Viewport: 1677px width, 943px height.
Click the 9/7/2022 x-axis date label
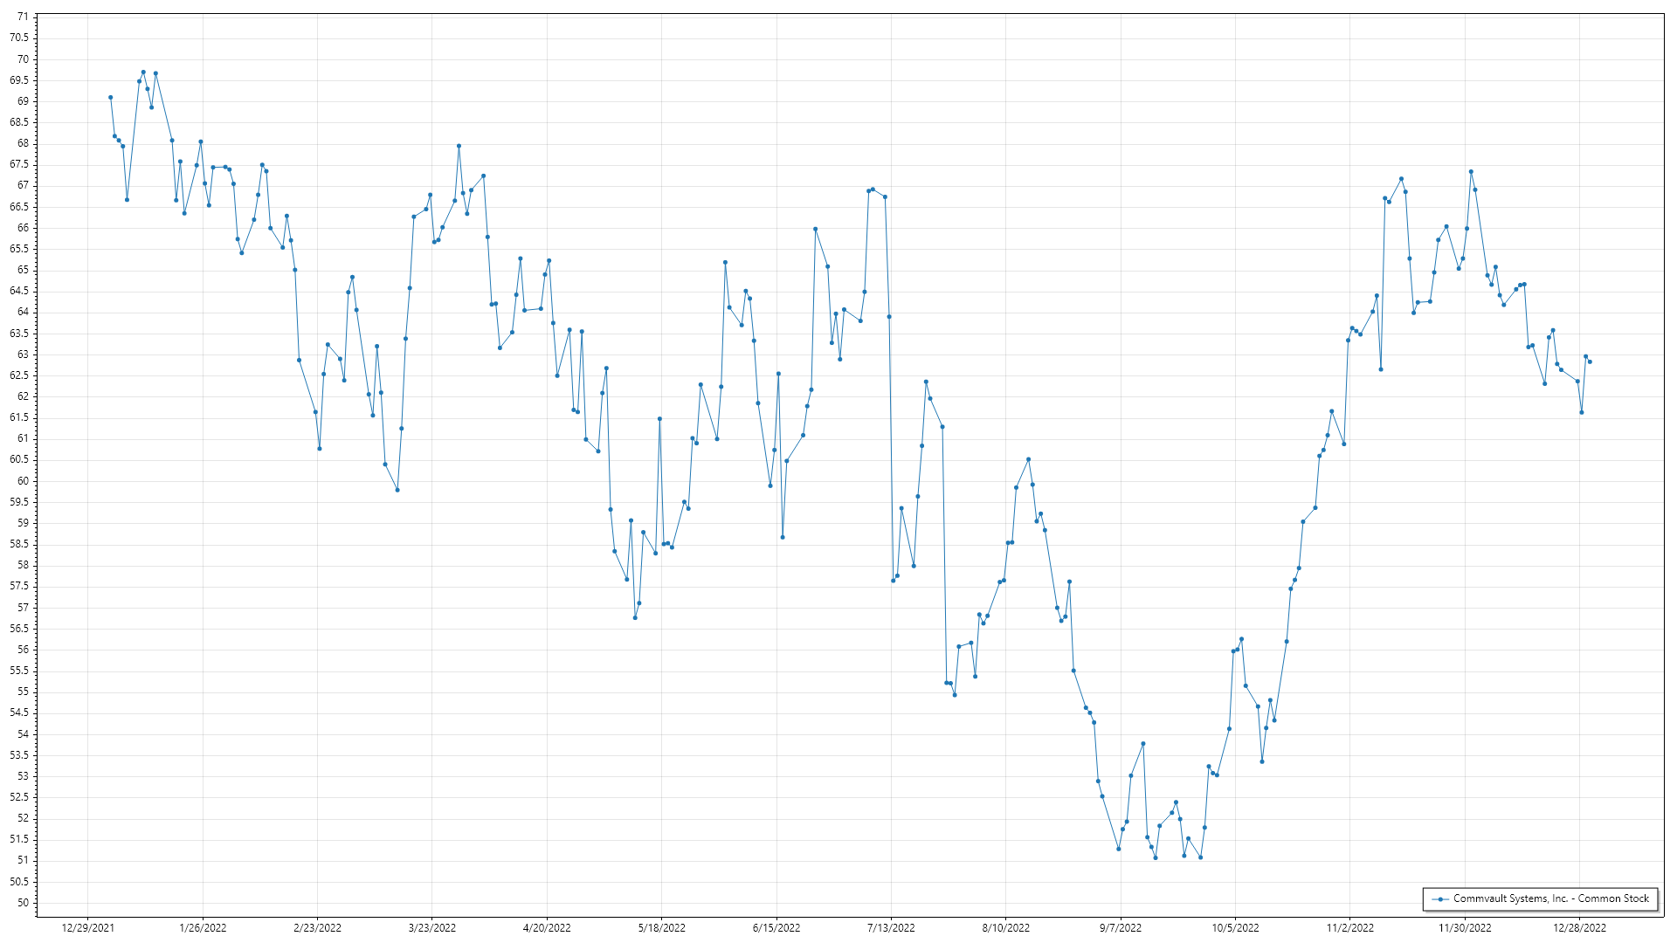click(x=1121, y=927)
